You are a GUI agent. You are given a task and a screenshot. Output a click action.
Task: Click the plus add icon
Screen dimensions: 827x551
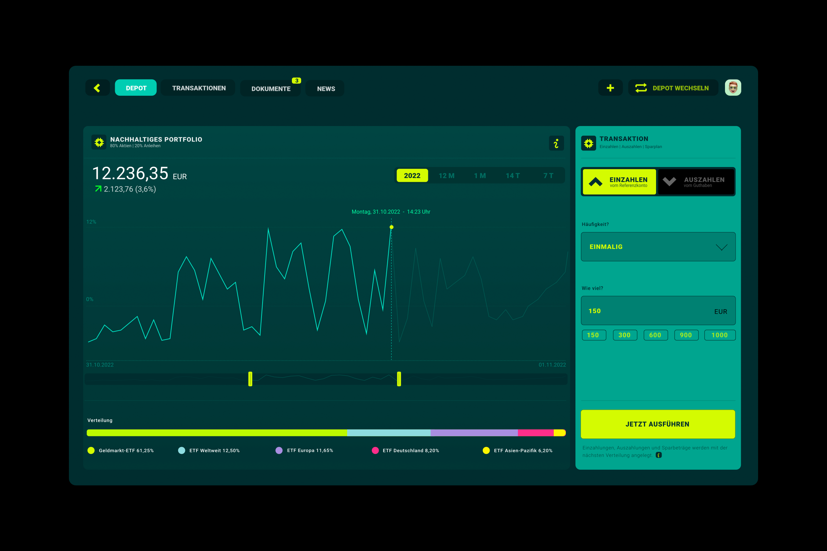coord(610,88)
